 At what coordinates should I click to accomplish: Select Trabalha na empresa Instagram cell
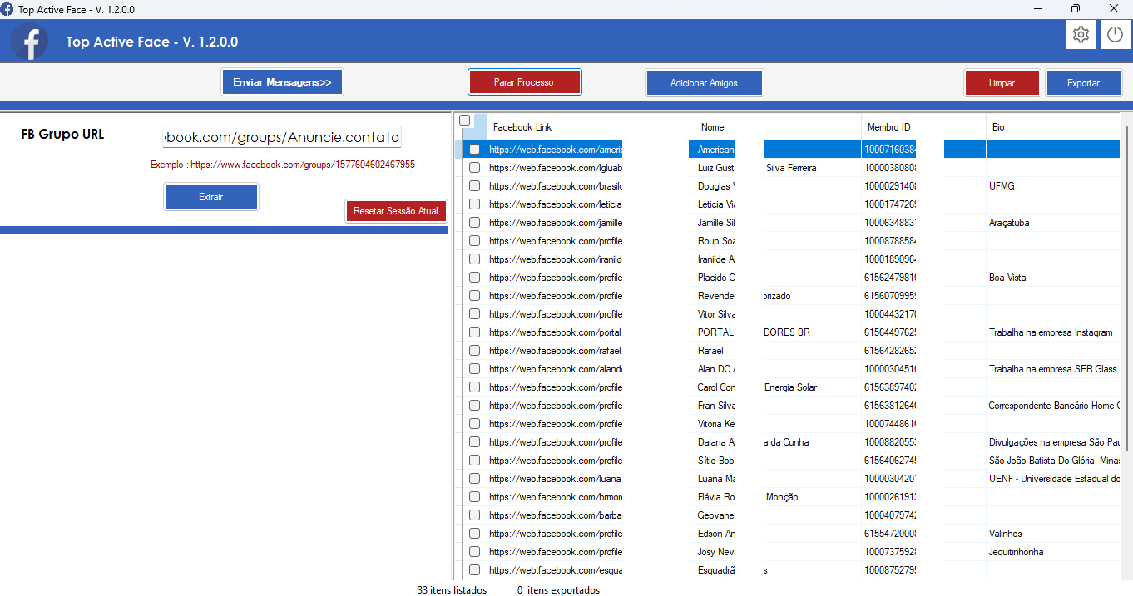pos(1052,332)
